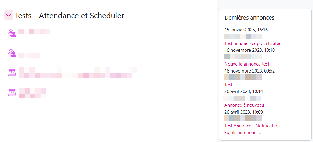Image resolution: width=313 pixels, height=142 pixels.
Task: Click the author name under 26 avril 2023, 10:14
Action: tap(242, 98)
